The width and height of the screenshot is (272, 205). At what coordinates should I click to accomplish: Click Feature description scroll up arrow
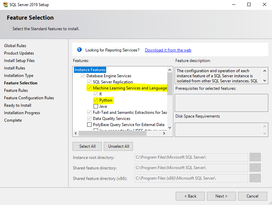point(265,71)
